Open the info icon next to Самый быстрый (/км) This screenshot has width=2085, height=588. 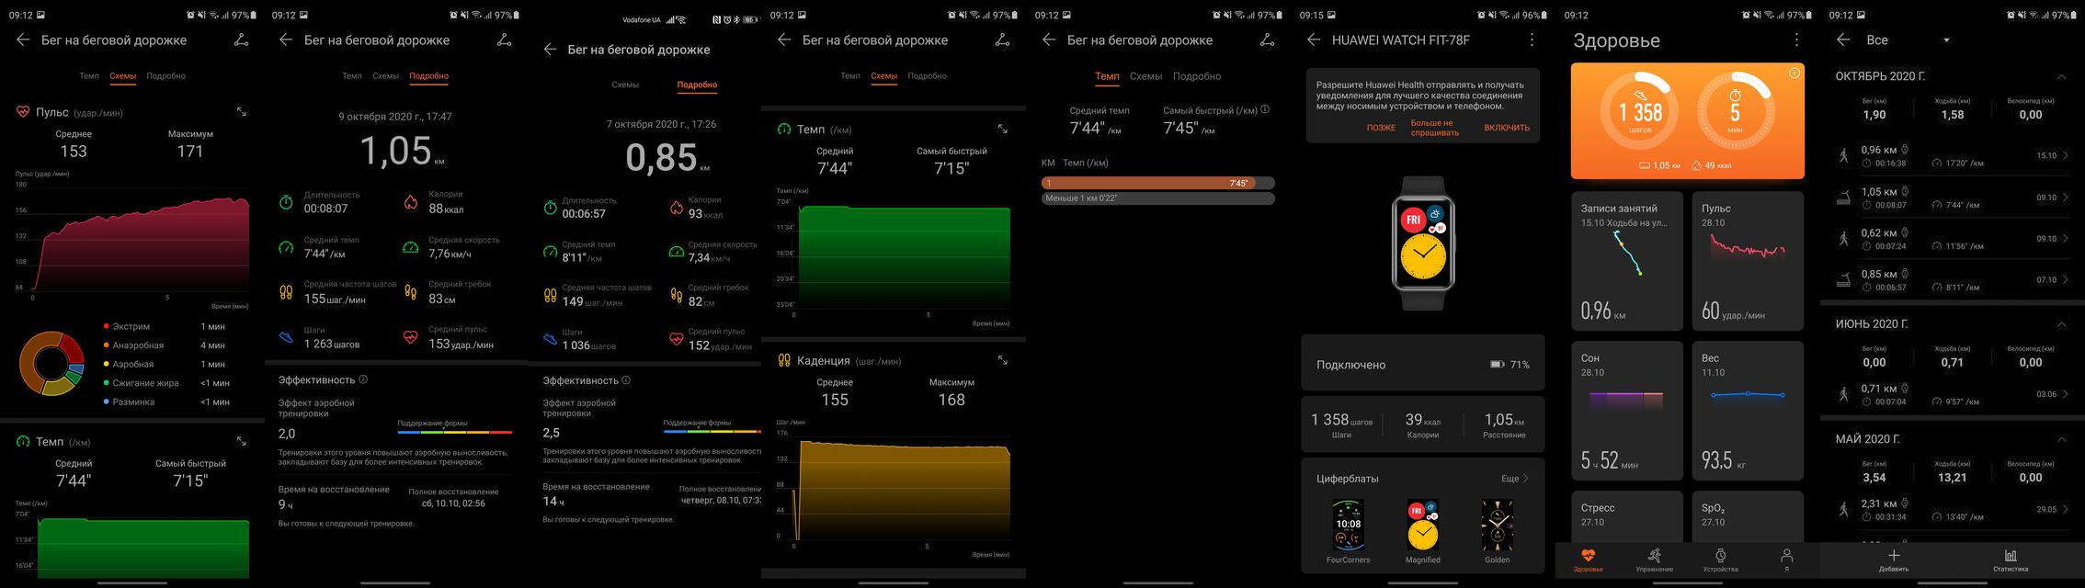coord(1265,109)
